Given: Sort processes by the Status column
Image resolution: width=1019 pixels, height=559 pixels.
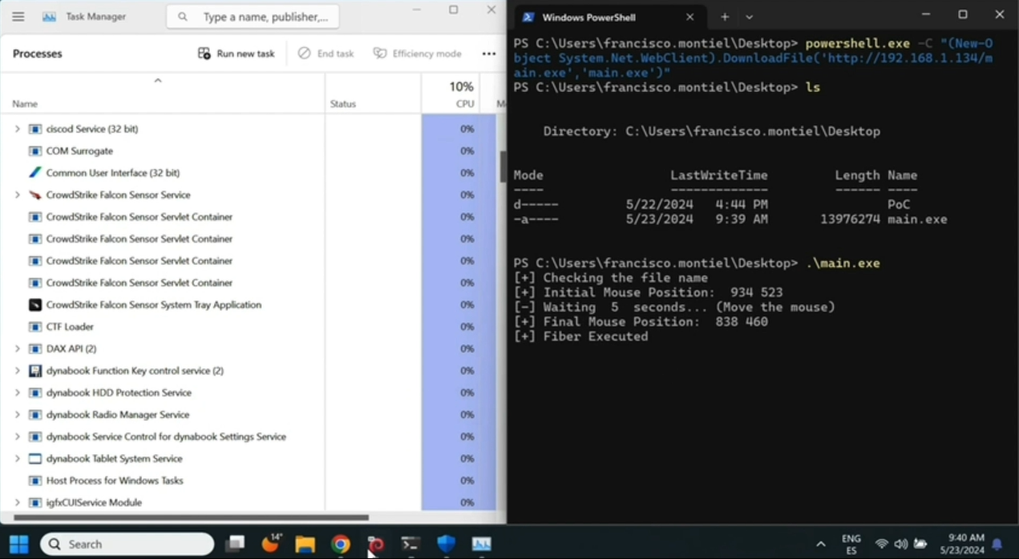Looking at the screenshot, I should point(343,104).
